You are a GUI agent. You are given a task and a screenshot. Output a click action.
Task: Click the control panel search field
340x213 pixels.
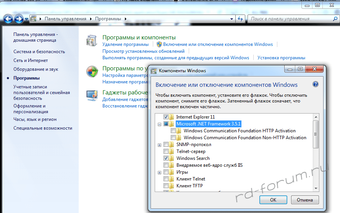point(290,18)
